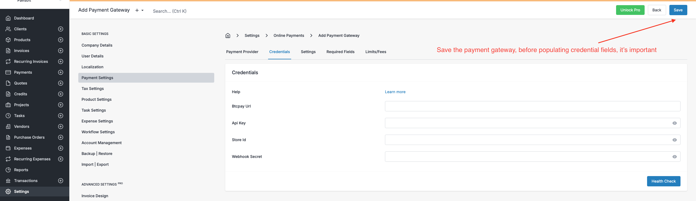
Task: Focus the Webhook Secret input field
Action: (533, 157)
